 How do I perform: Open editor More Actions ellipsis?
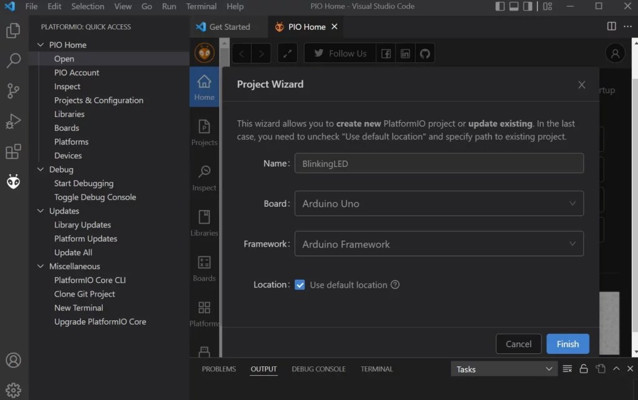pos(627,26)
